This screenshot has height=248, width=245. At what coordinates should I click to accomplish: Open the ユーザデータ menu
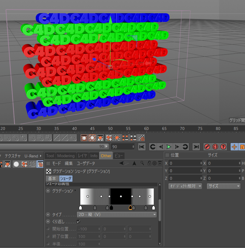pyautogui.click(x=86, y=163)
